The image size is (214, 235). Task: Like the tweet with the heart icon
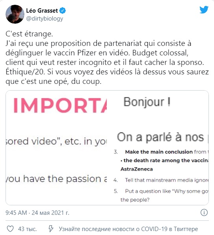(x=10, y=229)
